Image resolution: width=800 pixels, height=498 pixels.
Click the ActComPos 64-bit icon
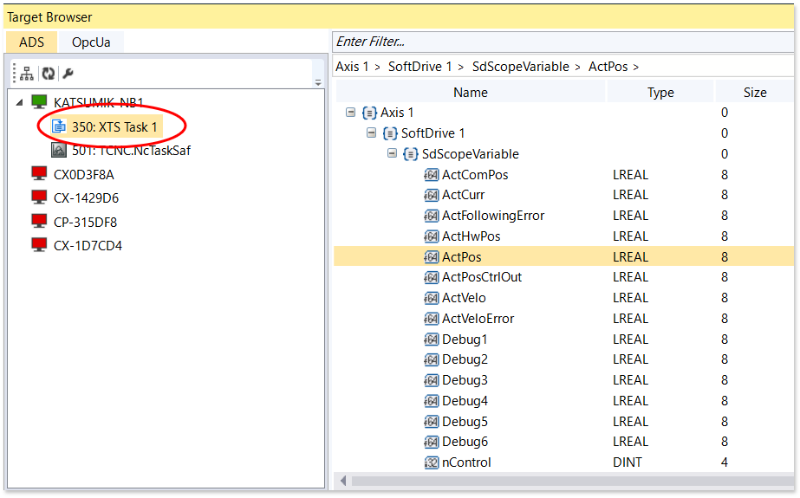point(431,175)
